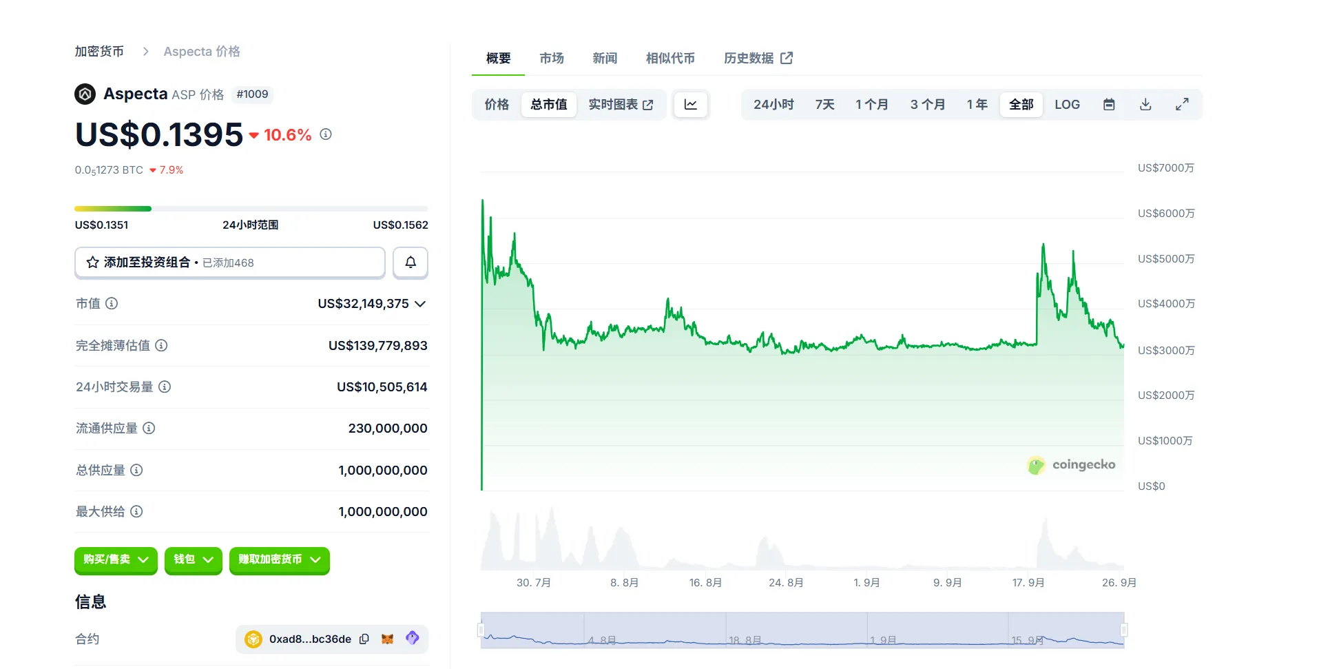Click the price alert bell icon
Screen dimensions: 1319x669
coord(410,263)
